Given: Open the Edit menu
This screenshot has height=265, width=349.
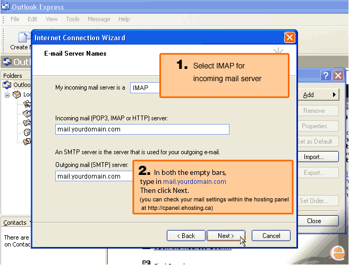Looking at the screenshot, I should pyautogui.click(x=32, y=19).
